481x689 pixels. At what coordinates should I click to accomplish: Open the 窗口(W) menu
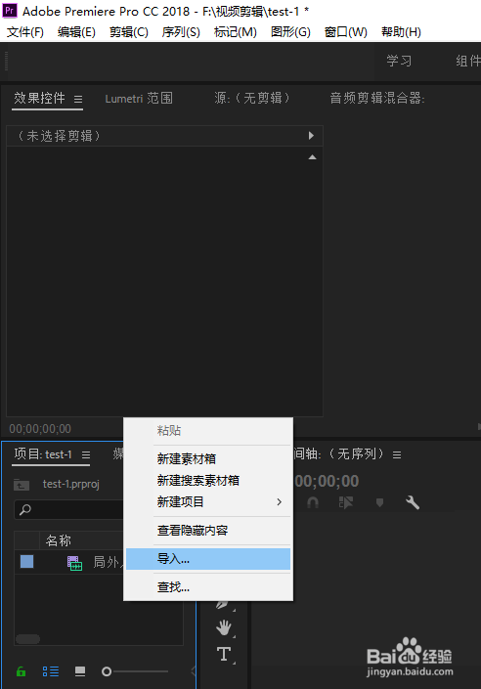(345, 31)
